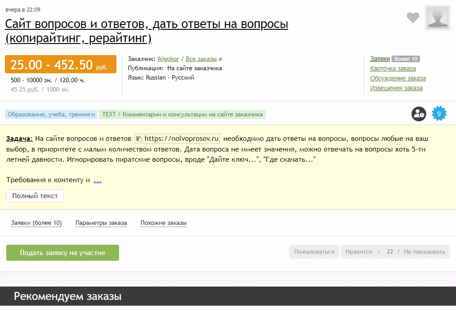The image size is (456, 311).
Task: Switch to Параметры заказа tab
Action: 101,223
